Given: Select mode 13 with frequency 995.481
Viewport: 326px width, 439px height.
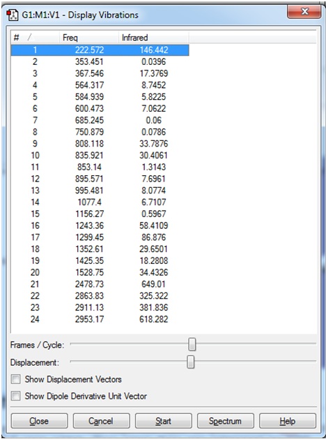Looking at the screenshot, I should point(100,191).
